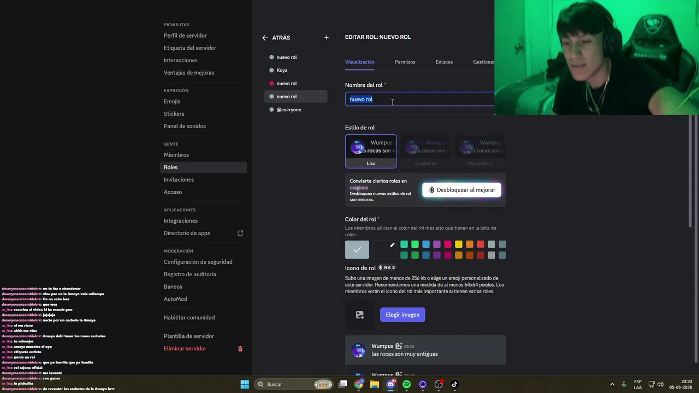Select the Koya role
Screen dimensions: 699x393
click(296, 70)
